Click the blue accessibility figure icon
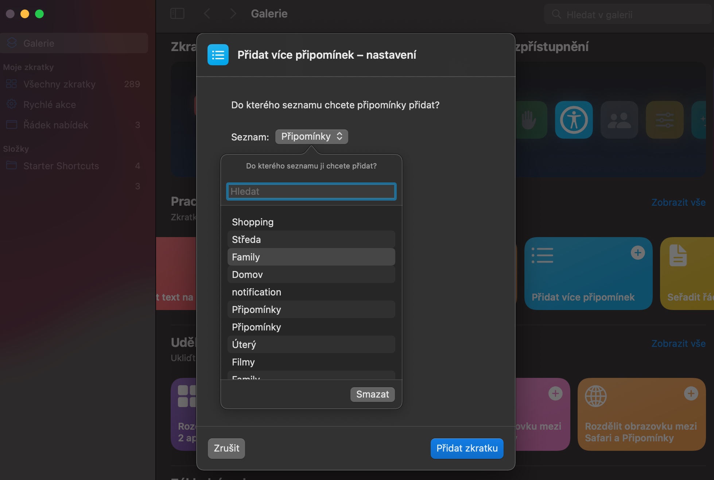This screenshot has height=480, width=714. click(574, 120)
